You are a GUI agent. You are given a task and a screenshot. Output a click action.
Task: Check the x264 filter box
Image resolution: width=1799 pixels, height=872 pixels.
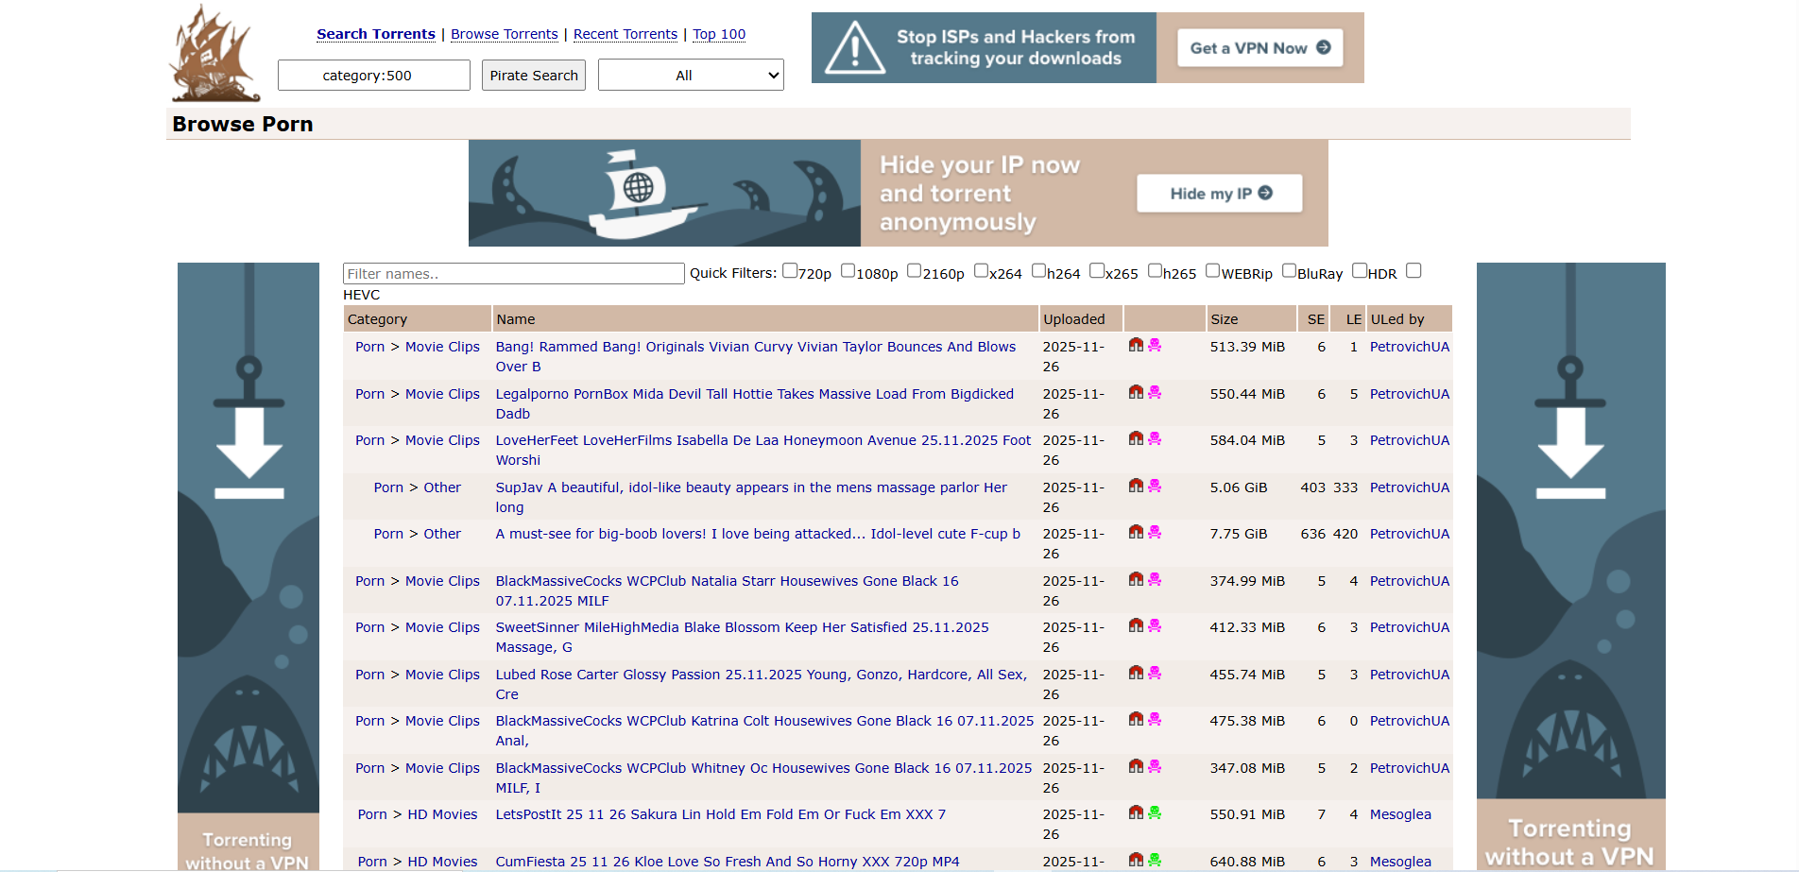click(x=981, y=271)
